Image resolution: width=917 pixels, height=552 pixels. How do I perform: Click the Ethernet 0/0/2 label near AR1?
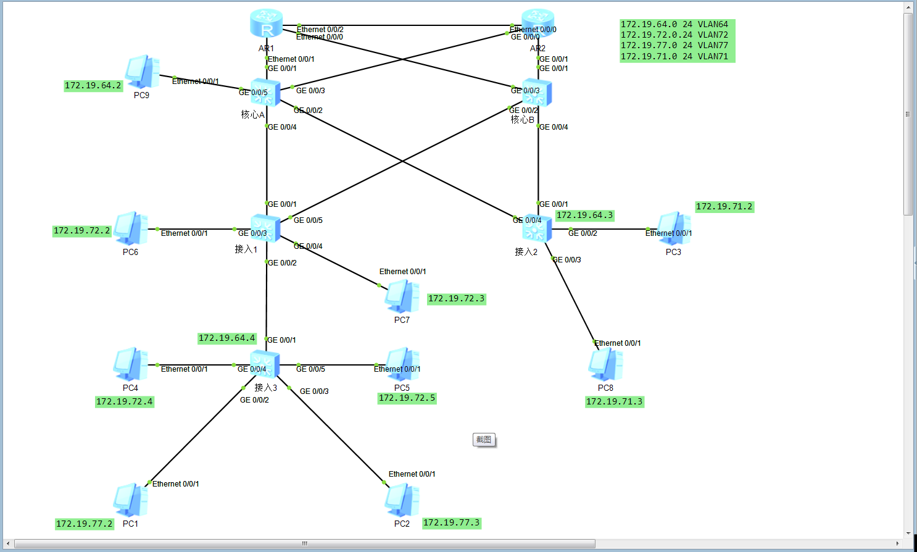(x=320, y=29)
